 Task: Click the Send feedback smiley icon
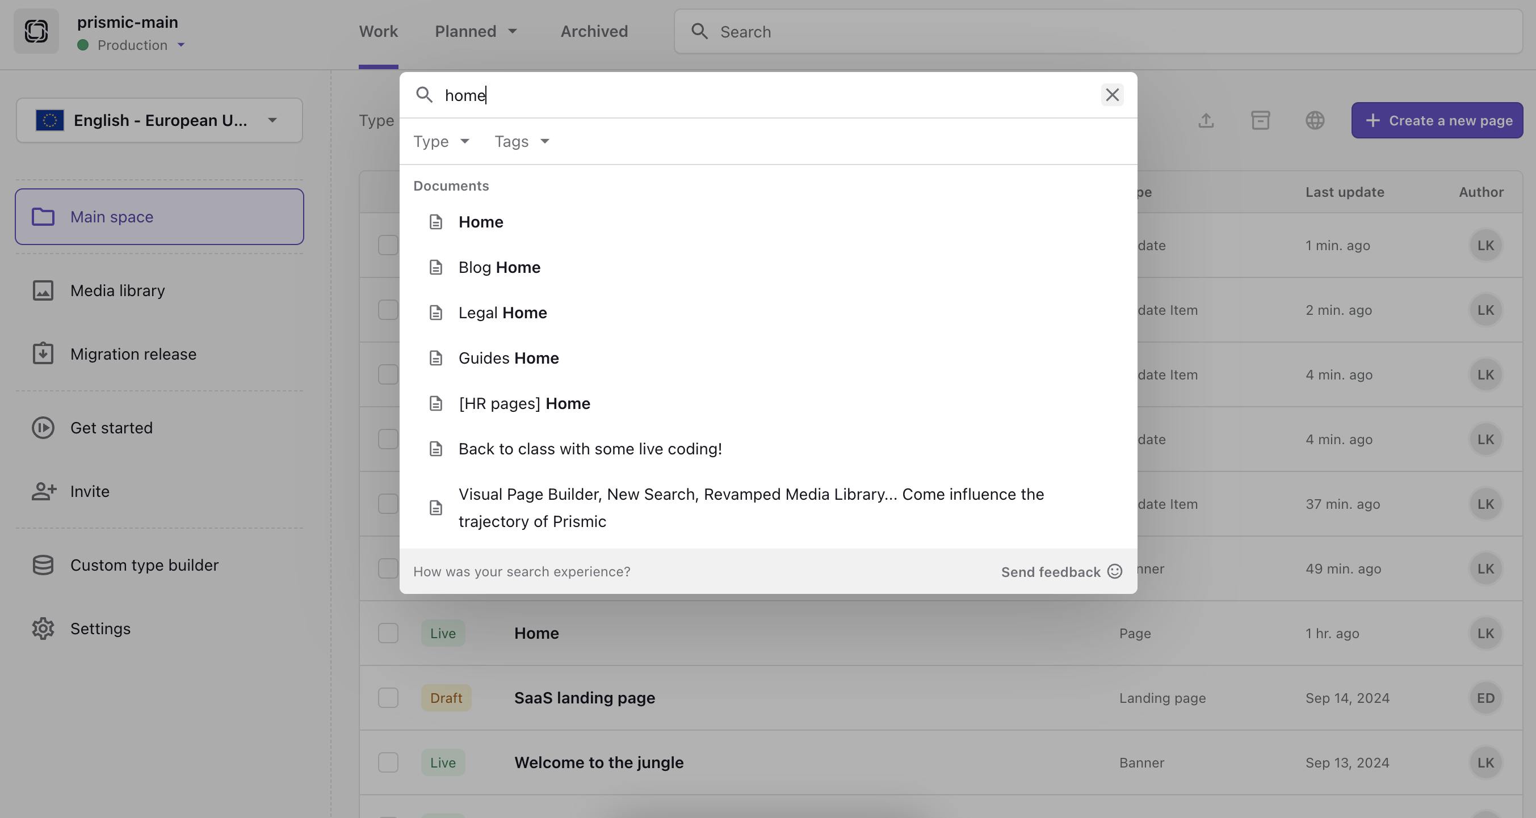[1114, 571]
